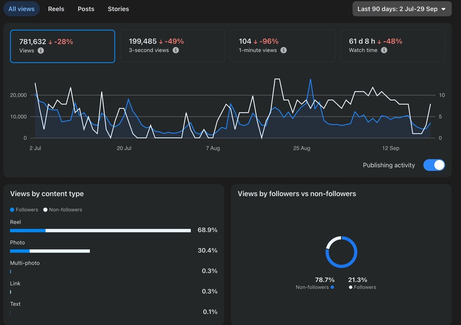The image size is (461, 325).
Task: Click the Photo views bar
Action: [50, 251]
